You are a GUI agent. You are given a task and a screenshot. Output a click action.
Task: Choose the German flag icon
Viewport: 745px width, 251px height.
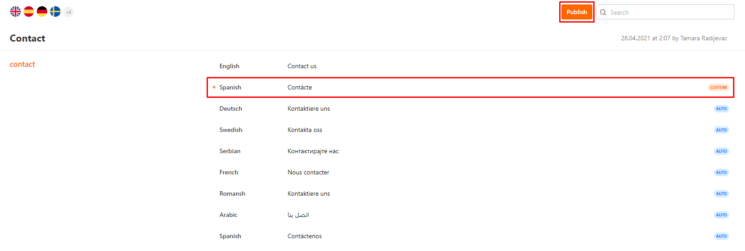pyautogui.click(x=42, y=12)
